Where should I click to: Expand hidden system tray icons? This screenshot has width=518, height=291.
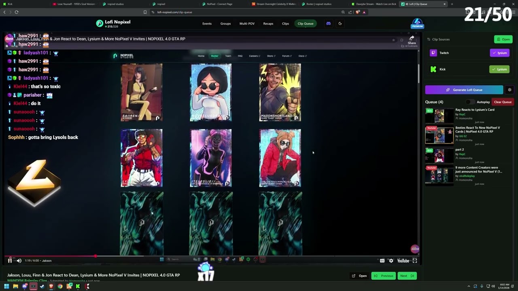[469, 287]
